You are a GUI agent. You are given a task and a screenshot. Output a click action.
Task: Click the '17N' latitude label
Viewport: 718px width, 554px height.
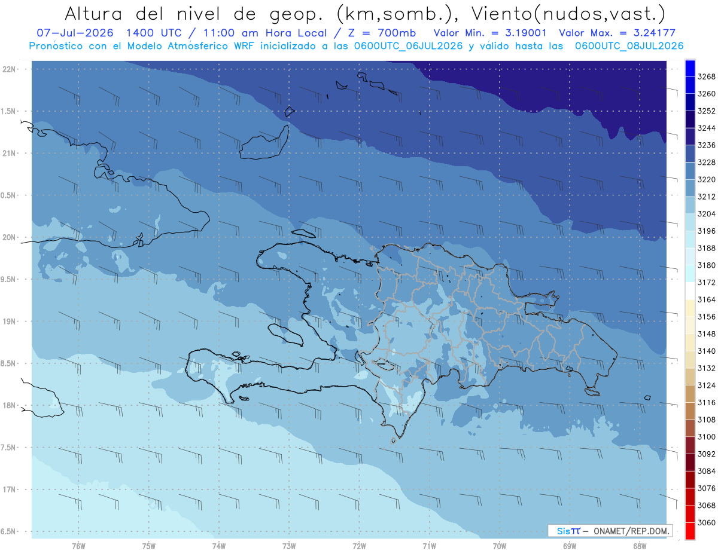tap(10, 489)
